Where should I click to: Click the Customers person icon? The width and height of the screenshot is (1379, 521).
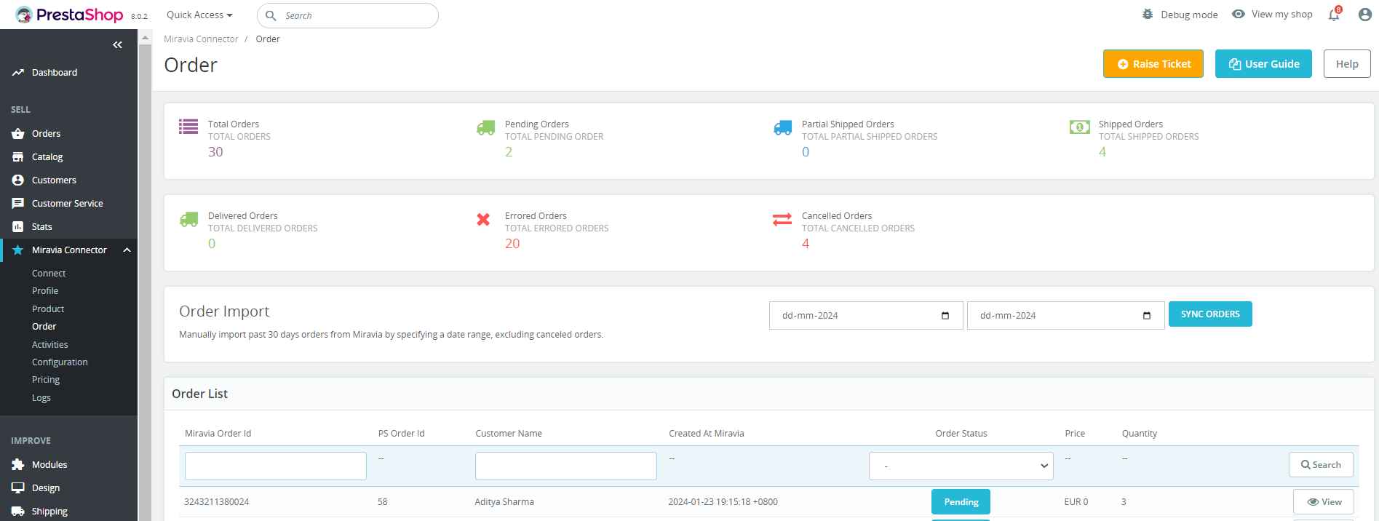[x=18, y=180]
